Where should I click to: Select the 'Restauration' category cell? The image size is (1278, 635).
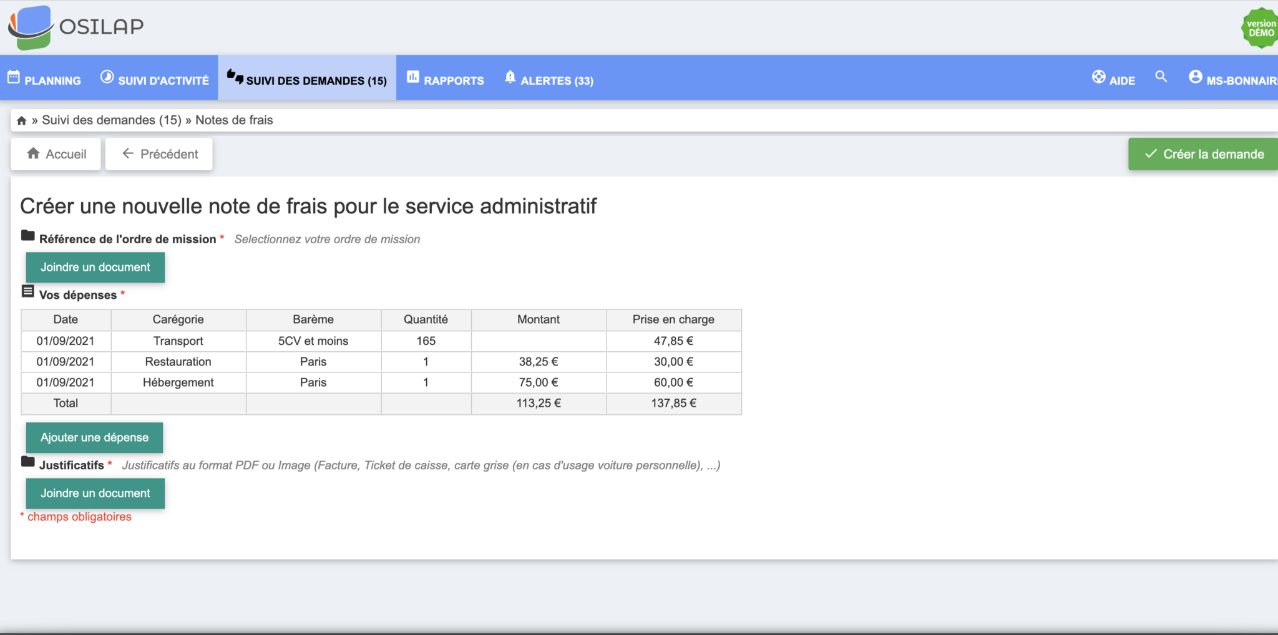pos(178,362)
